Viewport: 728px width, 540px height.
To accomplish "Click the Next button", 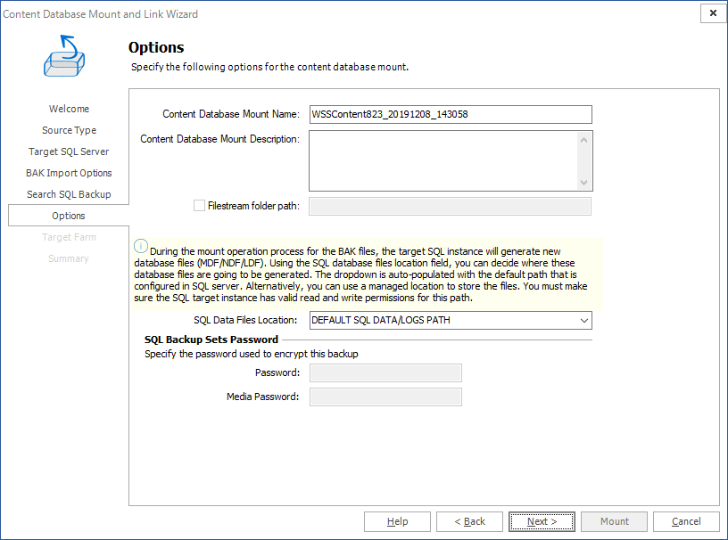I will click(542, 521).
